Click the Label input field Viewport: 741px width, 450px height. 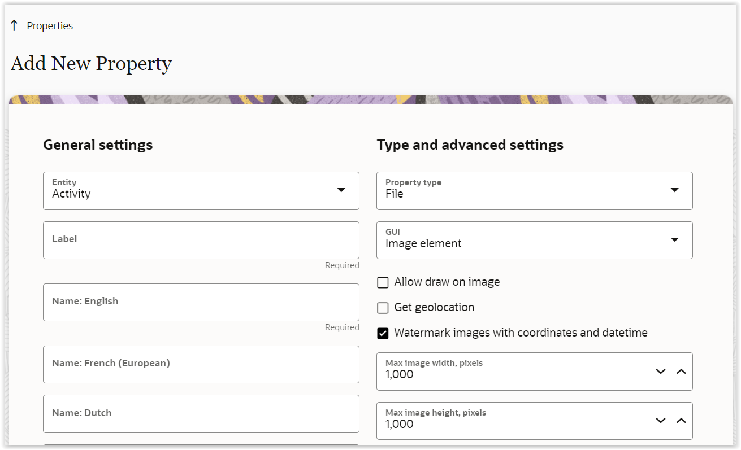tap(201, 240)
